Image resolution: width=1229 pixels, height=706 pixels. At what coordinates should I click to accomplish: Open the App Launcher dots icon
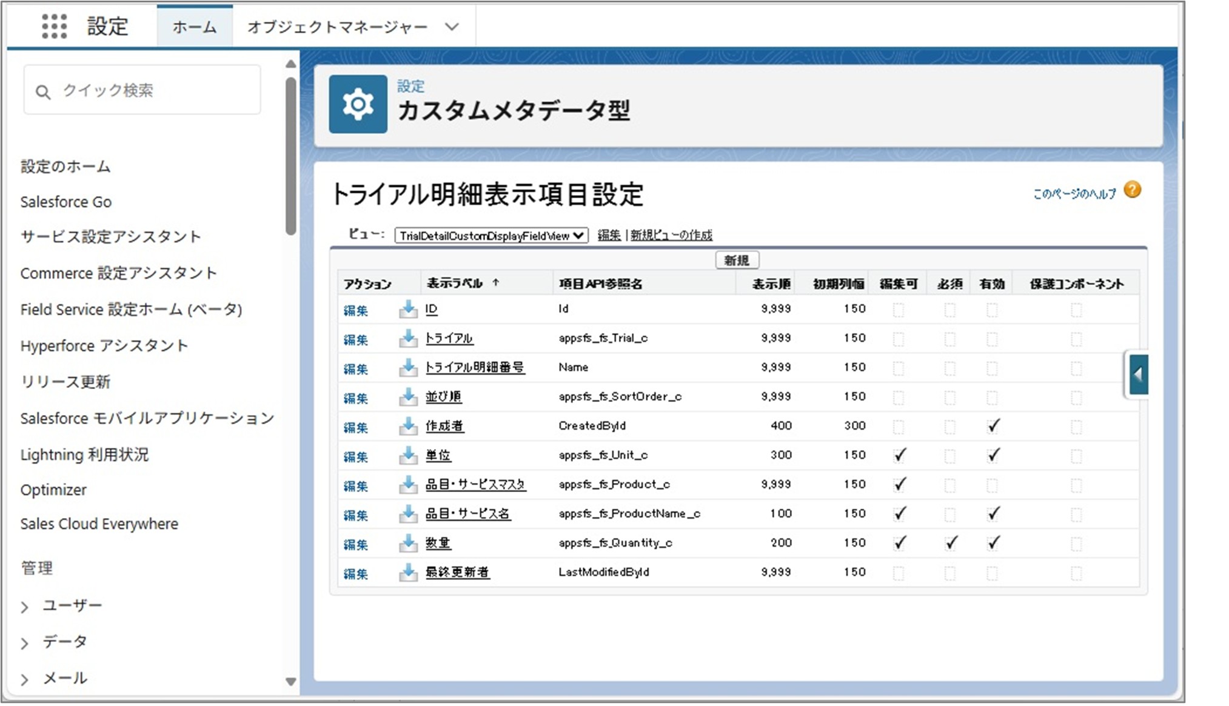tap(54, 26)
